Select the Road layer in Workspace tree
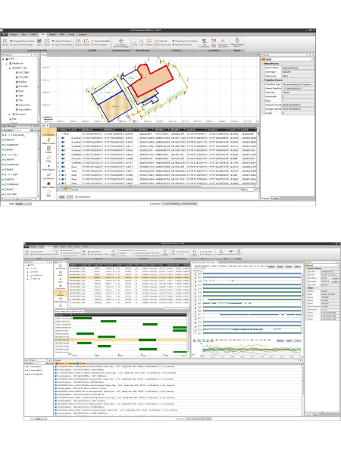341x455 pixels. (x=20, y=91)
